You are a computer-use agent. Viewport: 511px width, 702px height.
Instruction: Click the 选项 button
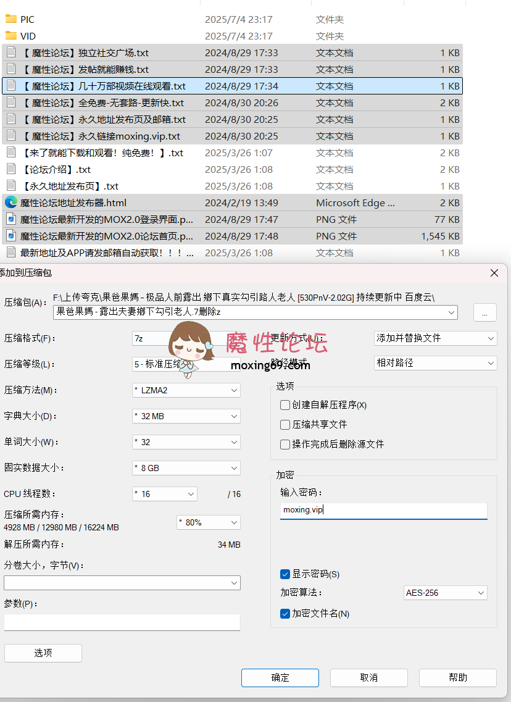[x=43, y=653]
